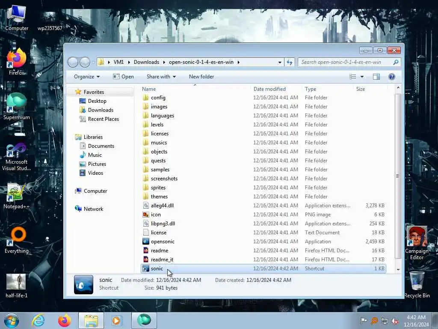Change view using the view button
Image resolution: width=438 pixels, height=329 pixels.
[x=353, y=77]
